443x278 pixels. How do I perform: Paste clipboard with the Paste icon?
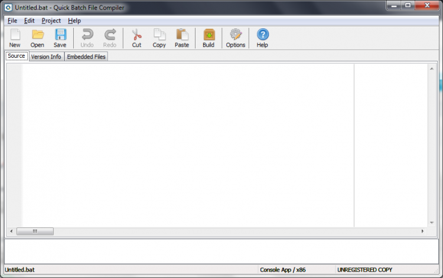[x=182, y=38]
